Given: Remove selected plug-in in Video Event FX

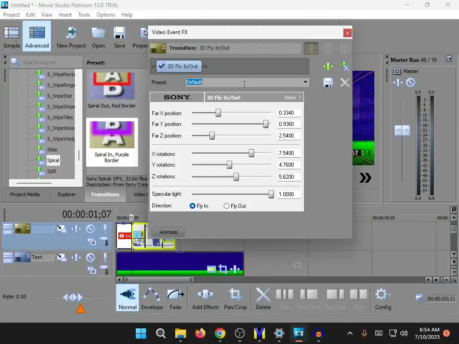Looking at the screenshot, I should [345, 66].
